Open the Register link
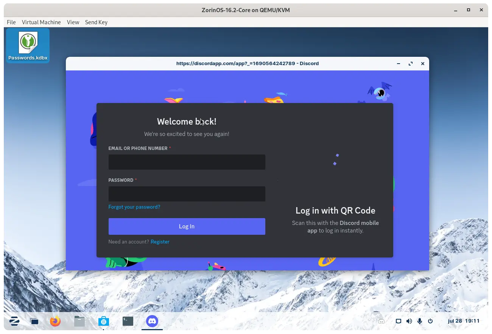Image resolution: width=492 pixels, height=334 pixels. (160, 242)
